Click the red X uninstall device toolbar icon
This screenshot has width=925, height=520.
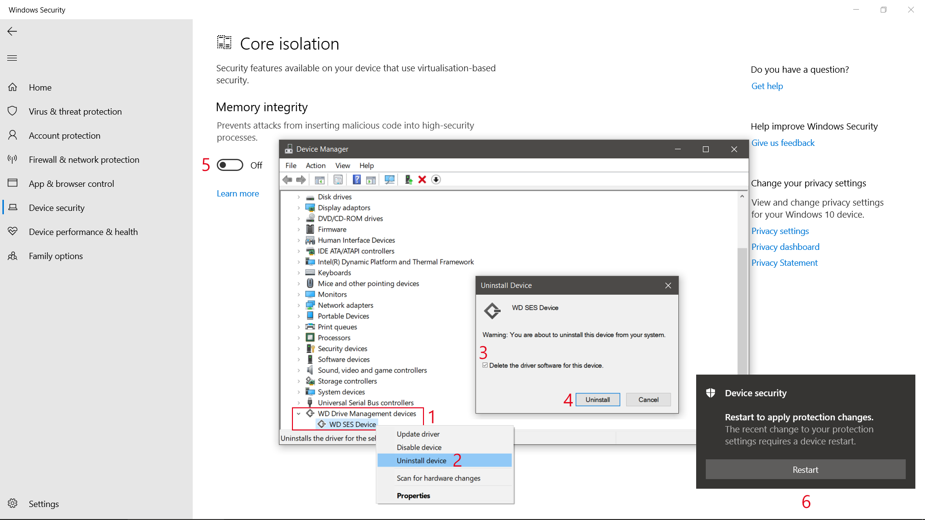[422, 180]
